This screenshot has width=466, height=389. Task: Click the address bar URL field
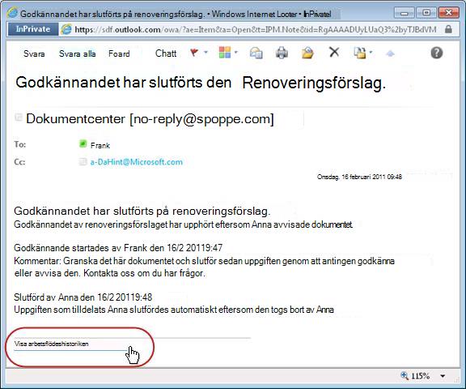256,29
